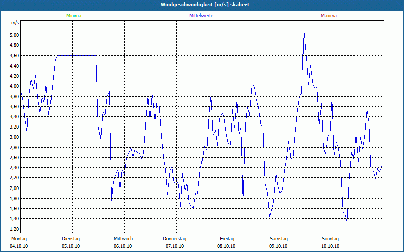Click the 2,80 y-axis value

pos(15,147)
